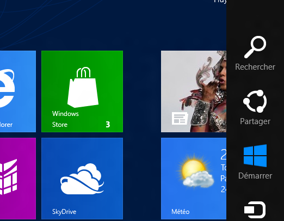Click the sun and cloud weather icon
Viewport: 284px width, 221px height.
click(x=195, y=171)
